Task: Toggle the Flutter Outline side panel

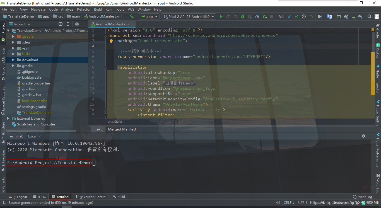Action: point(378,113)
